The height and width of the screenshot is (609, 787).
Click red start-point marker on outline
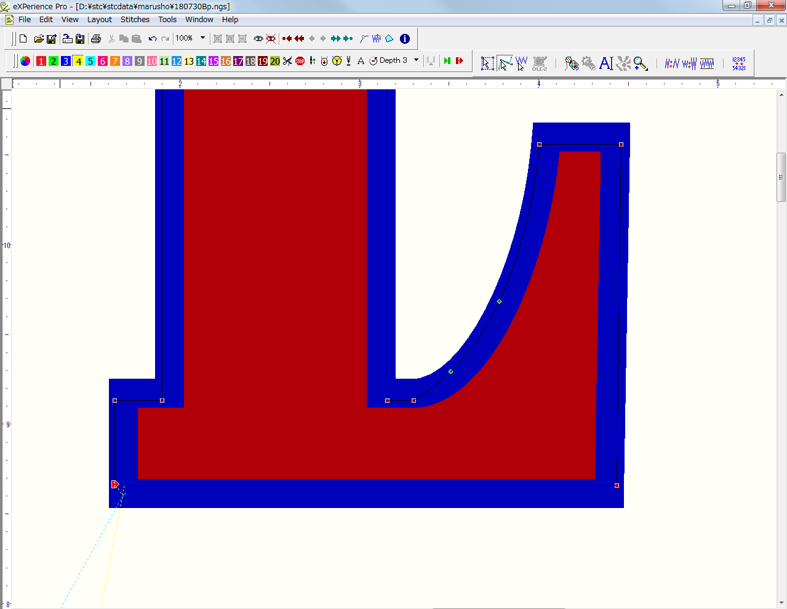[x=114, y=485]
